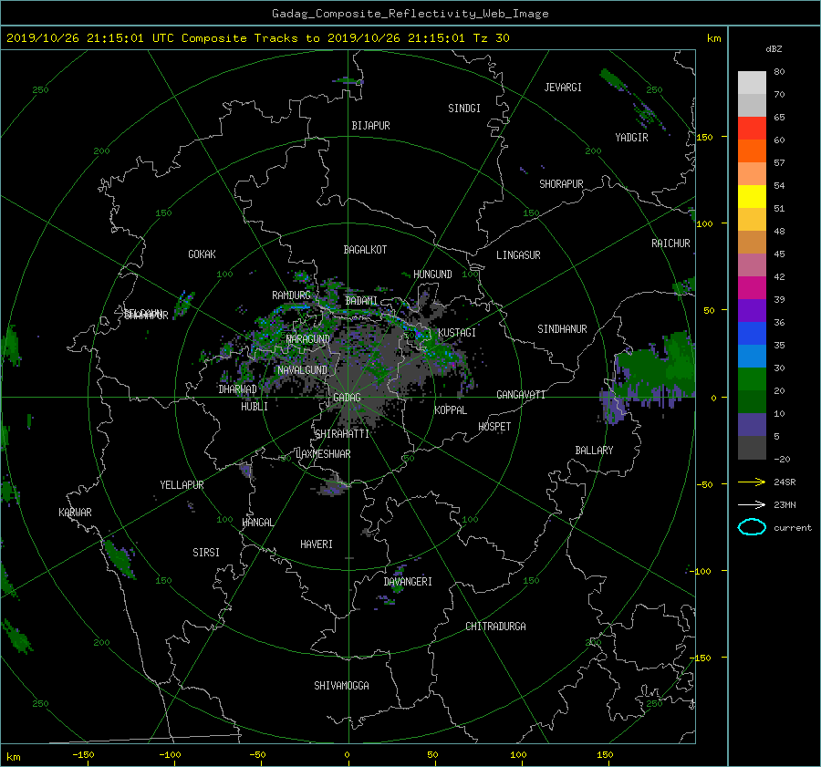Click the green echo patch near Karwar coast
Viewport: 821px width, 767px height.
120,559
